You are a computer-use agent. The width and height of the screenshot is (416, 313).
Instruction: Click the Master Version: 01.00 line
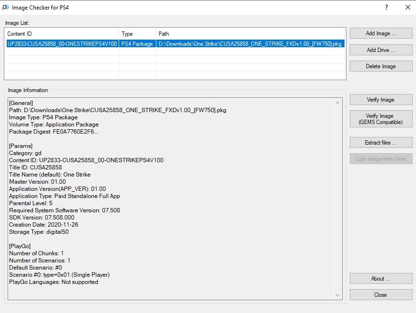(x=38, y=182)
